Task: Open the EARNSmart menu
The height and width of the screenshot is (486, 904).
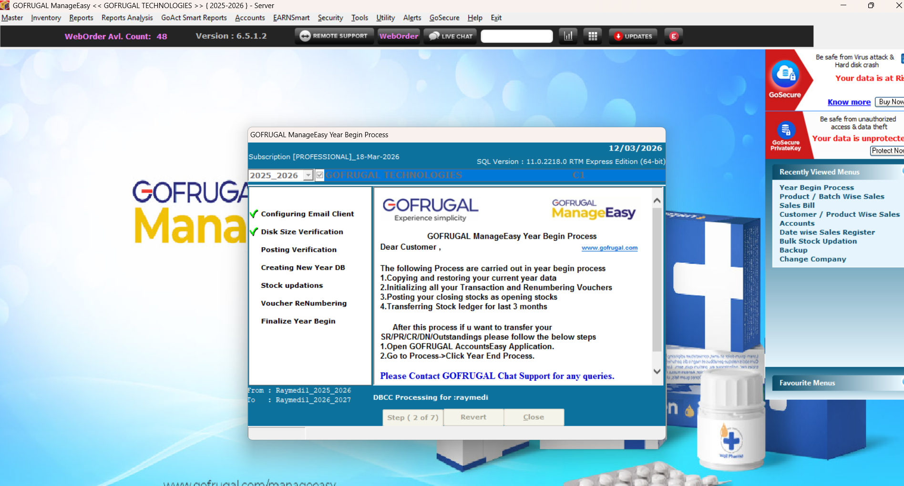Action: click(291, 18)
